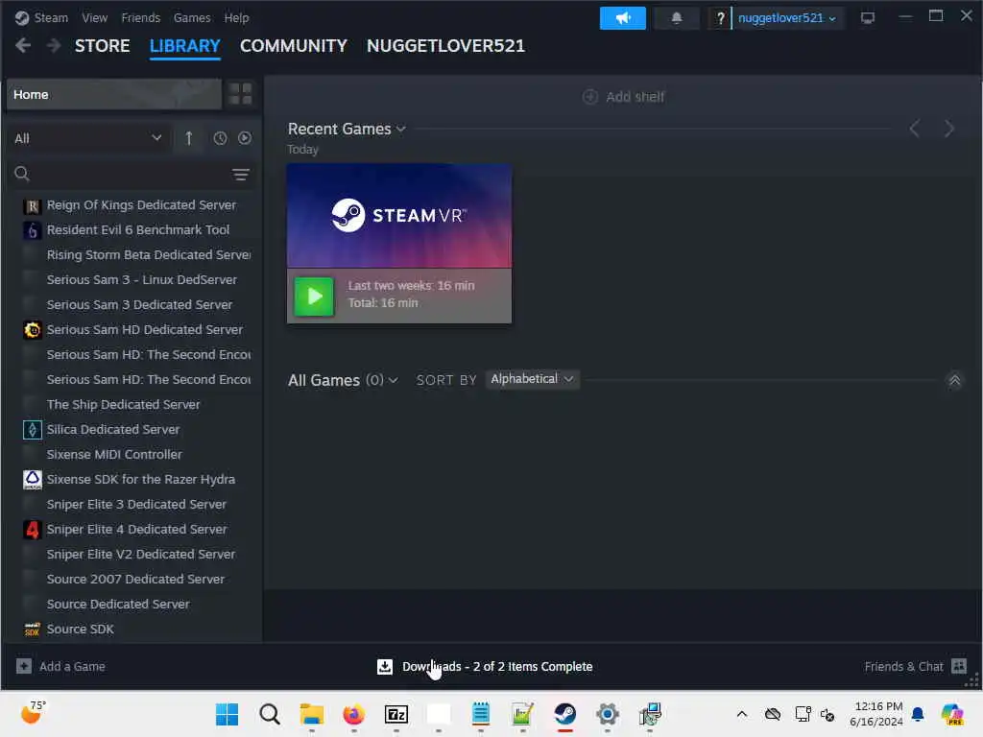Click the Steam taskbar icon

pyautogui.click(x=564, y=714)
